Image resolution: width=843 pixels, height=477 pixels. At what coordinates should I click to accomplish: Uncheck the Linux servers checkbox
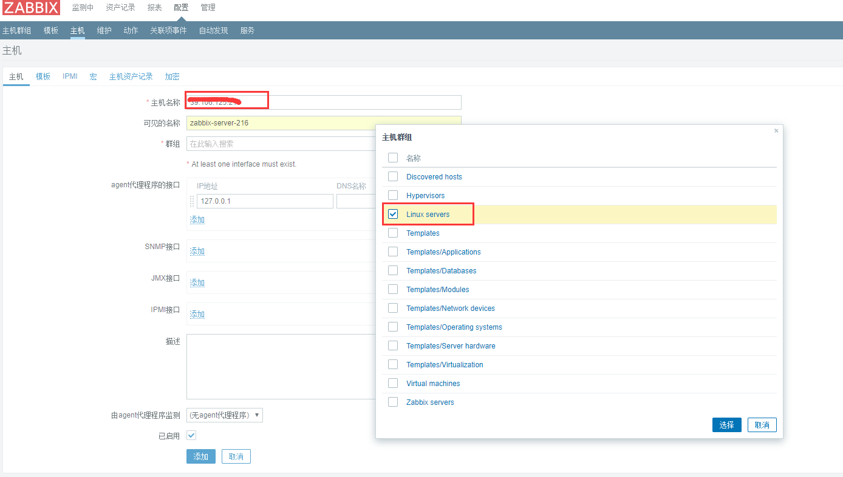click(393, 214)
